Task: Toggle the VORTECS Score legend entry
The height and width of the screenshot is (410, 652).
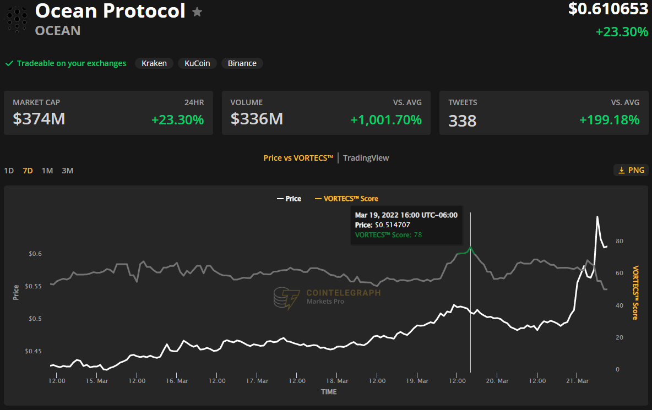Action: click(x=346, y=199)
